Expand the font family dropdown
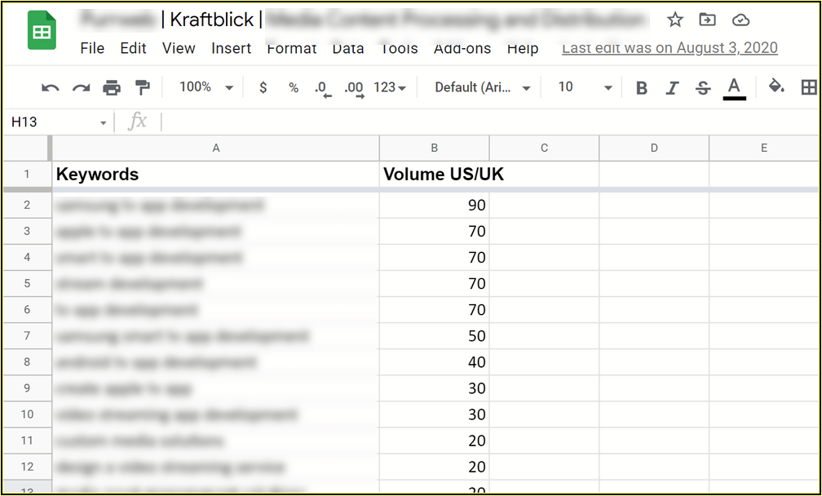 (x=483, y=87)
